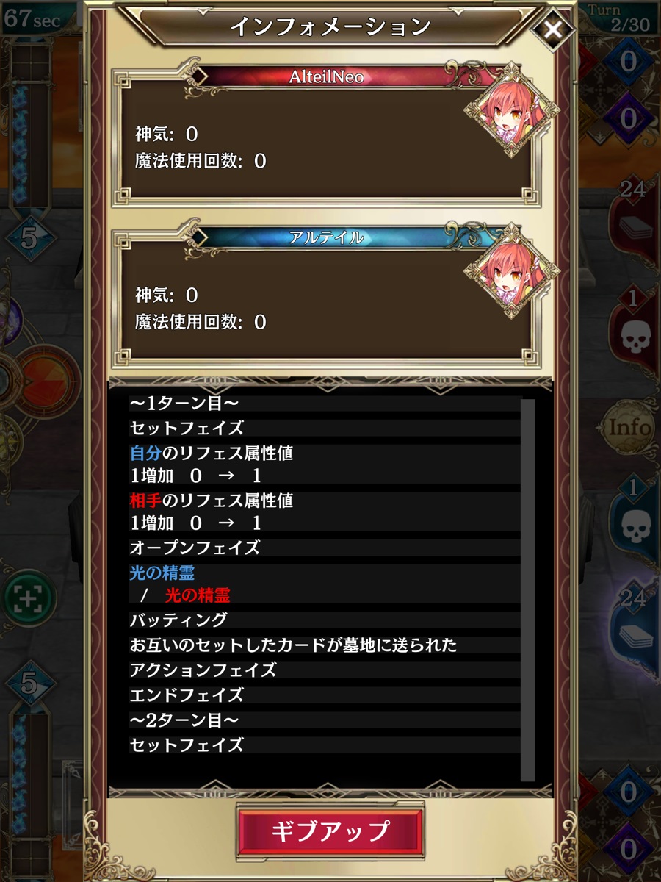Click the ギブアップ button
Screen dimensions: 661x882
[330, 832]
